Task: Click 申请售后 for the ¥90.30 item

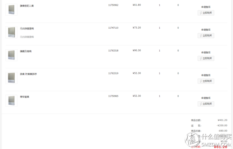Action: tap(206, 52)
